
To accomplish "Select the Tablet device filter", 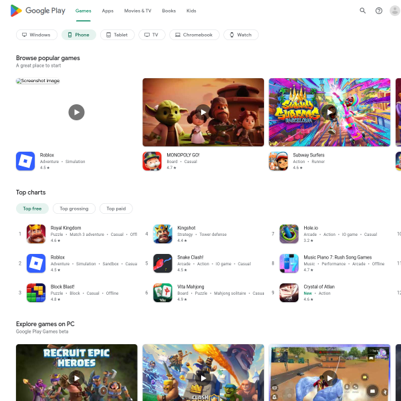I will point(118,35).
